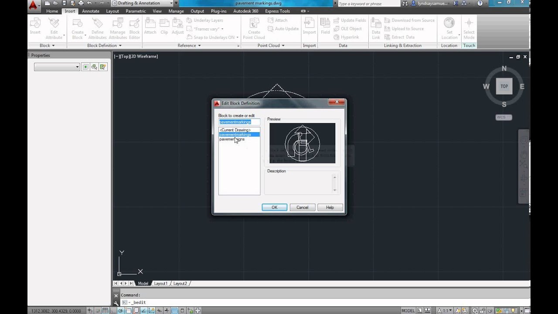The width and height of the screenshot is (558, 314).
Task: Click Help in Edit Block Definition dialog
Action: click(330, 207)
